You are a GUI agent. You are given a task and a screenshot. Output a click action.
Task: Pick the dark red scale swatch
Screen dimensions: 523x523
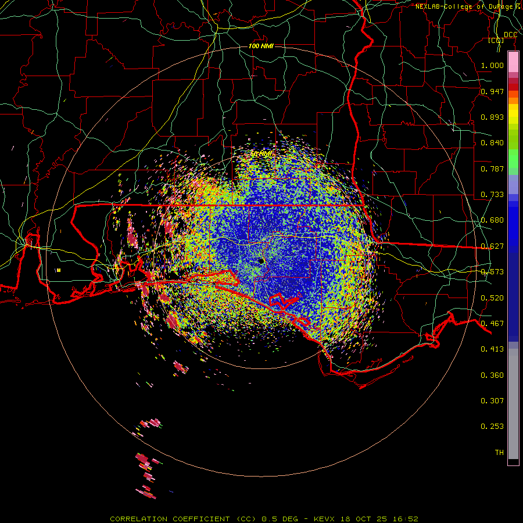[513, 87]
